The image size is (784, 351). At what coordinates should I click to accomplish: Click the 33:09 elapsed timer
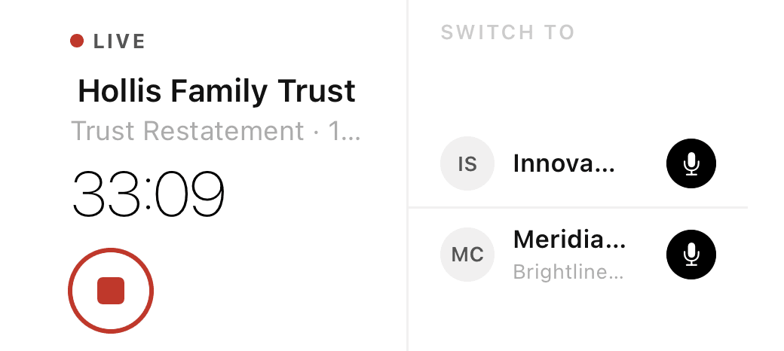tap(149, 194)
